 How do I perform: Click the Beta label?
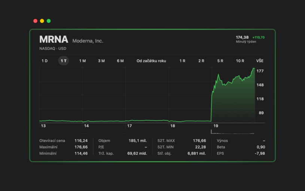pos(221,147)
